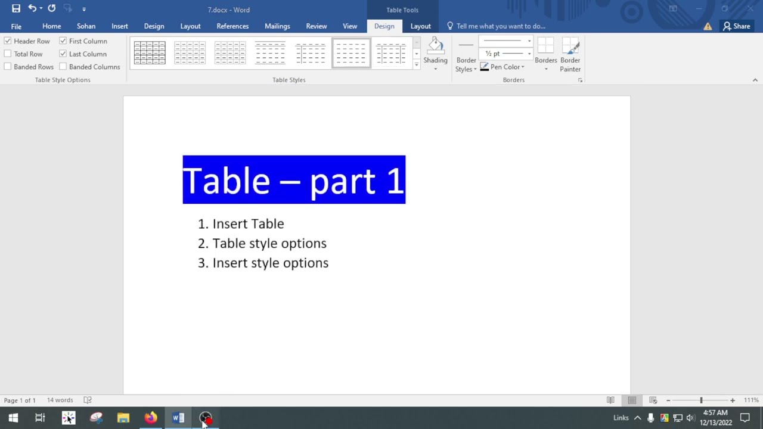Collapse the ribbon with the chevron
763x429 pixels.
[755, 80]
